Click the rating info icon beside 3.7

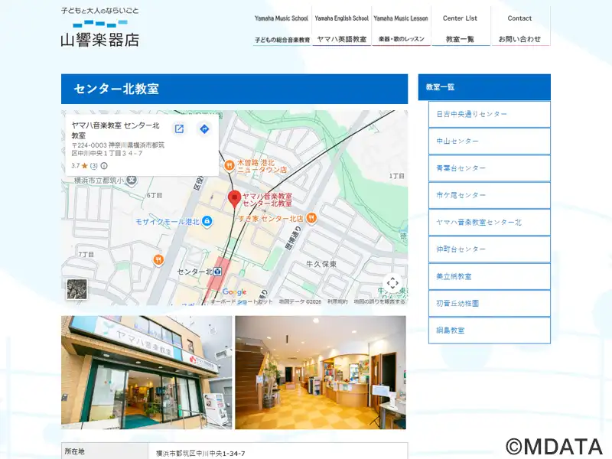click(x=104, y=166)
